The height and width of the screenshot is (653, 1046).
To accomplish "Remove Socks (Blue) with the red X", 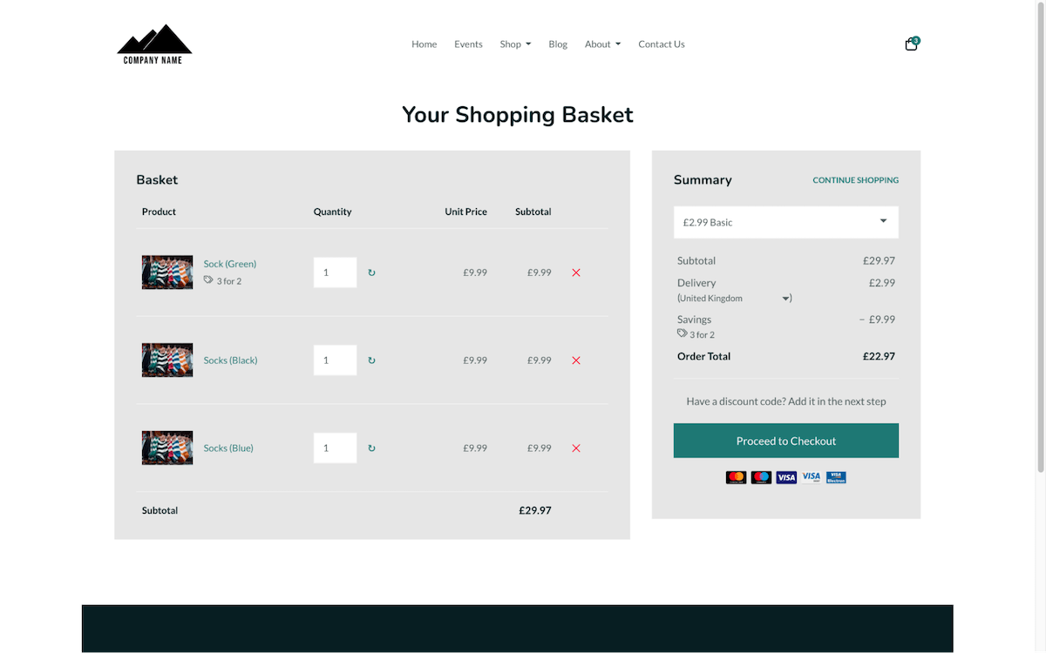I will [x=575, y=448].
